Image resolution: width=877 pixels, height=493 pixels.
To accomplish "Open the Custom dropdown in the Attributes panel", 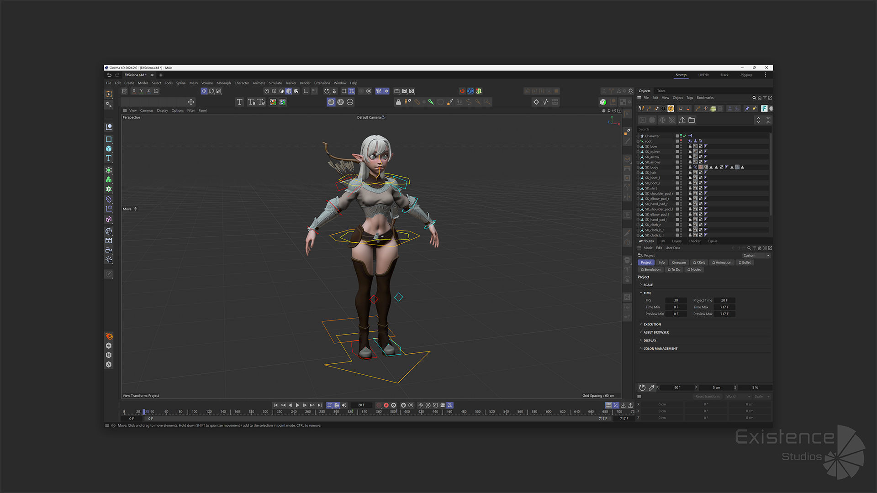I will click(756, 256).
